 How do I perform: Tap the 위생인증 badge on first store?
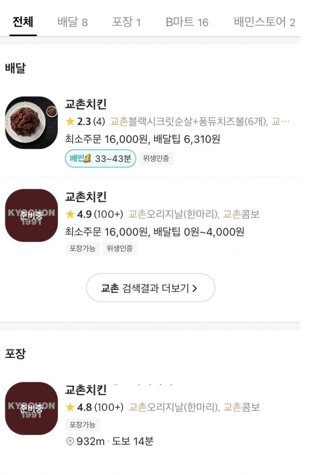[x=156, y=159]
